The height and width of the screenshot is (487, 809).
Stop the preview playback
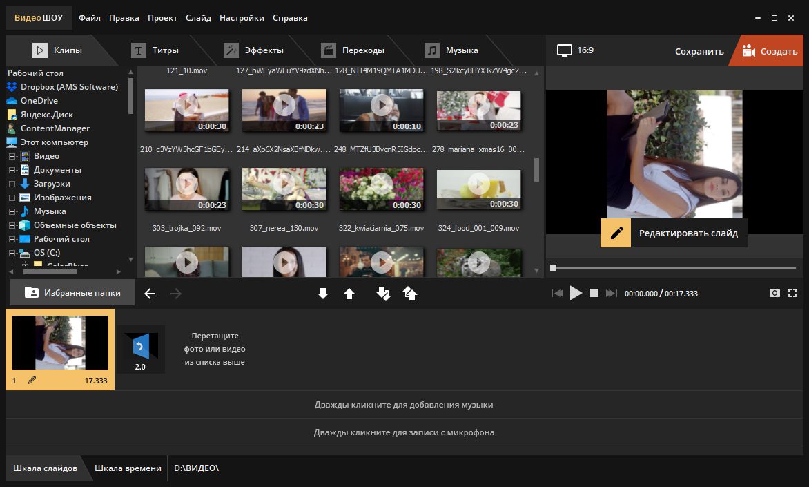point(594,294)
